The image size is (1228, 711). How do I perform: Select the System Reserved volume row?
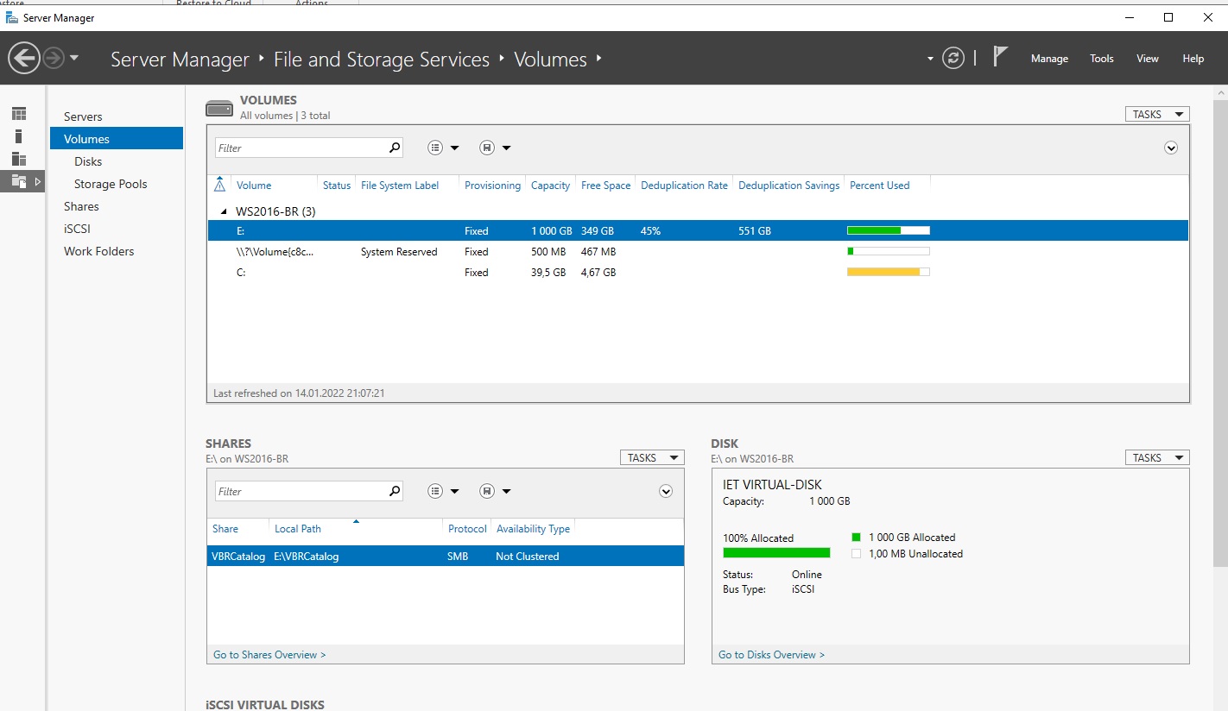coord(698,251)
